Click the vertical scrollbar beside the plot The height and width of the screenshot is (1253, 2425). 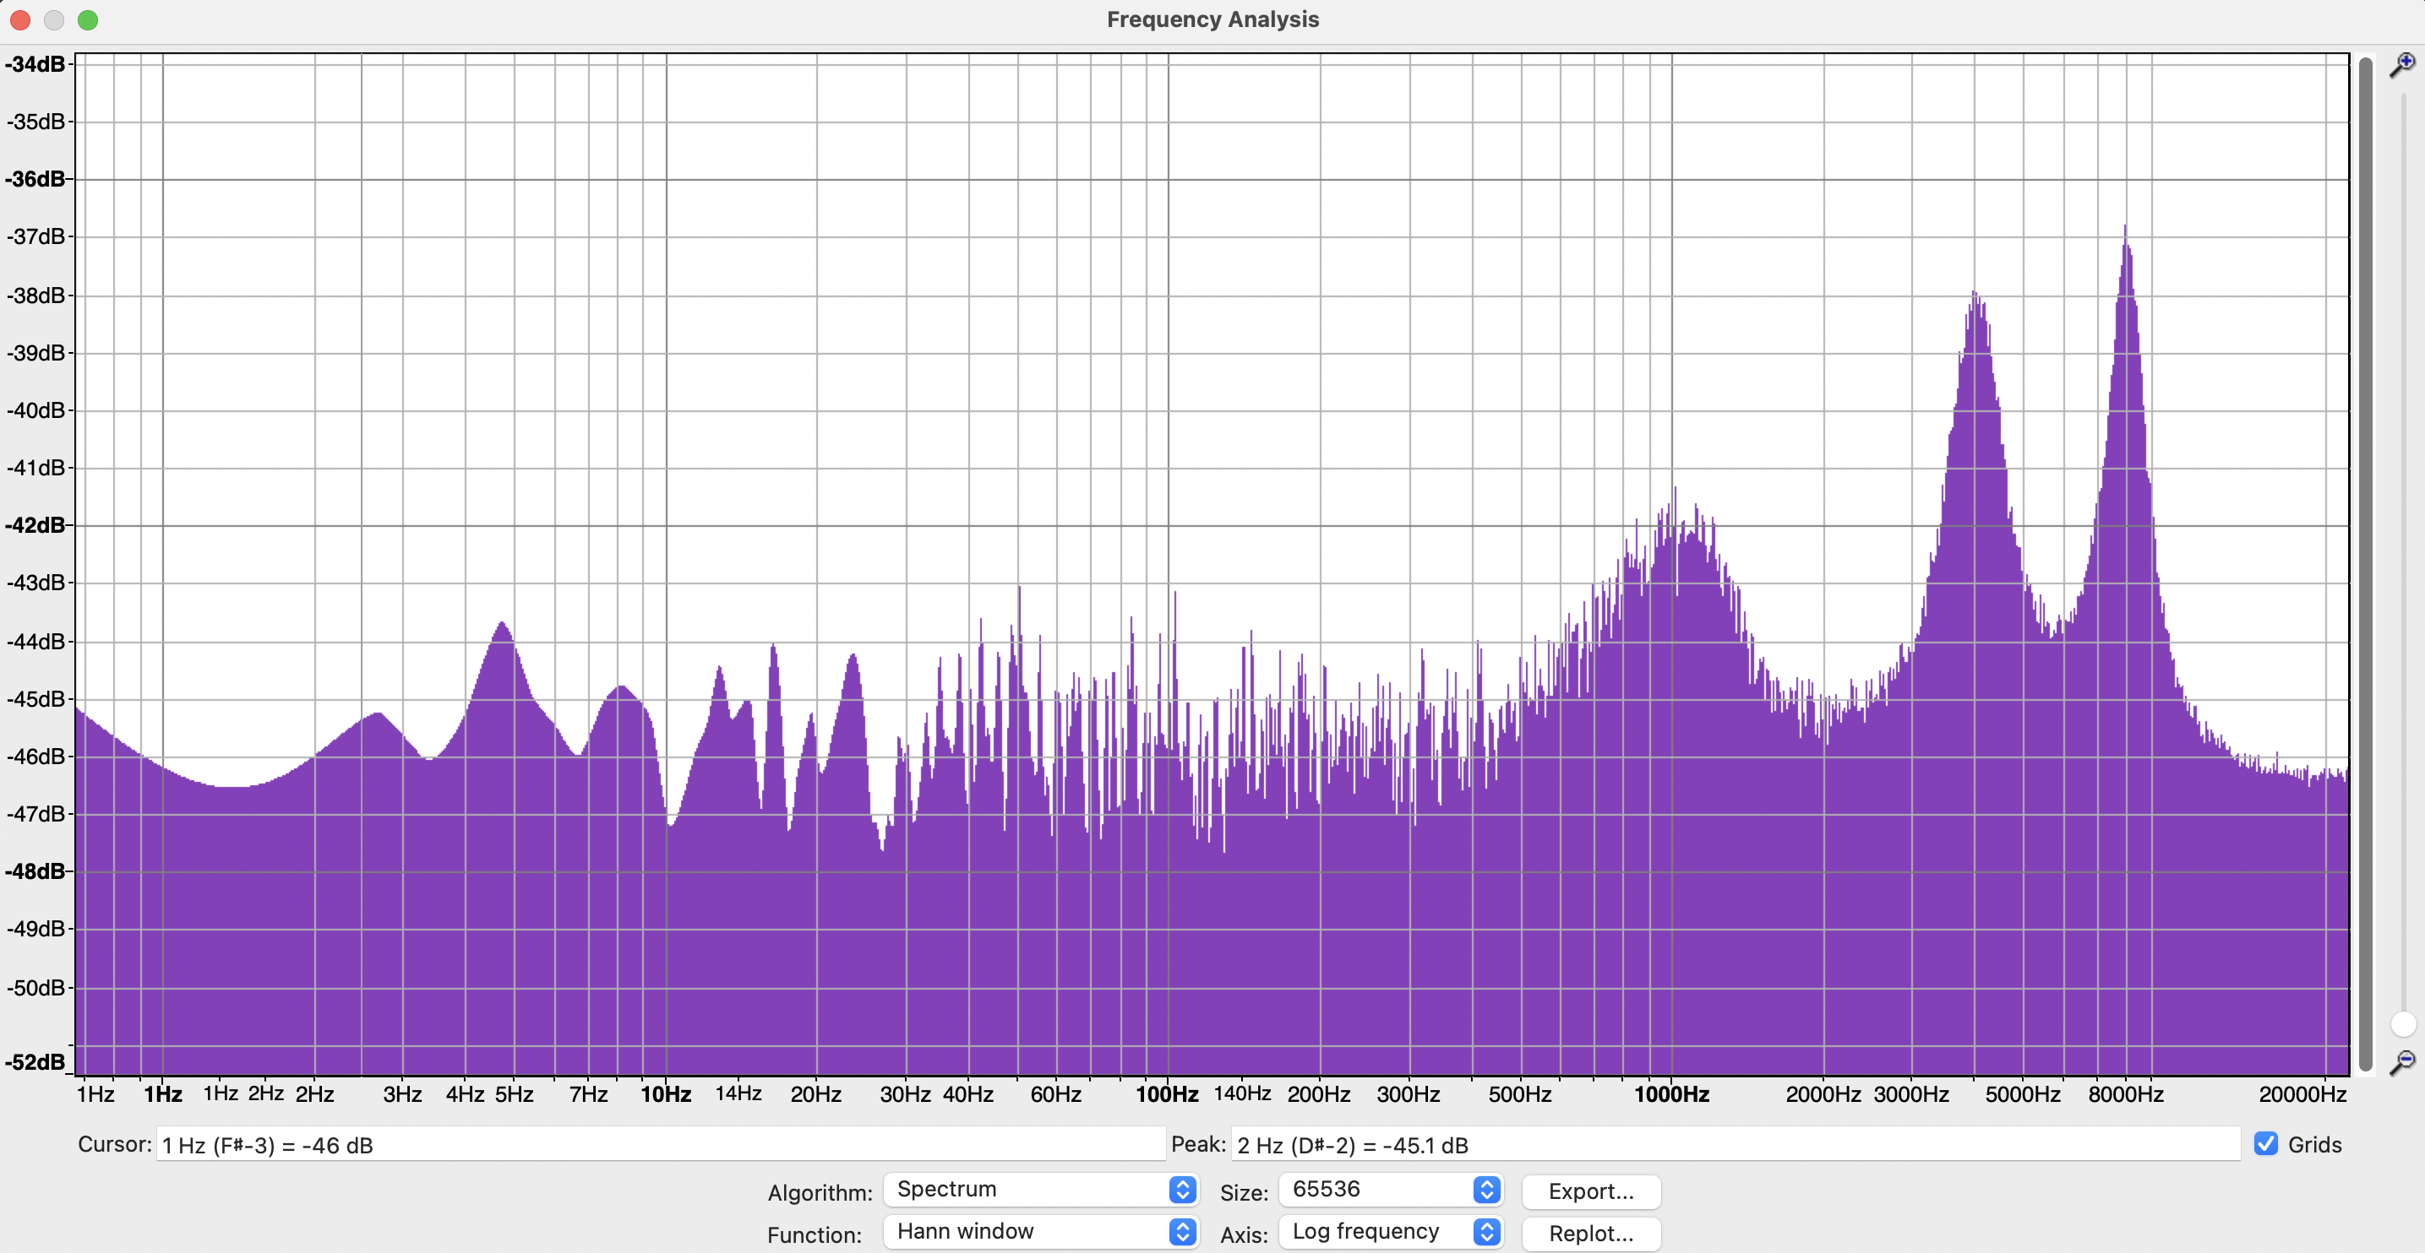(2365, 564)
